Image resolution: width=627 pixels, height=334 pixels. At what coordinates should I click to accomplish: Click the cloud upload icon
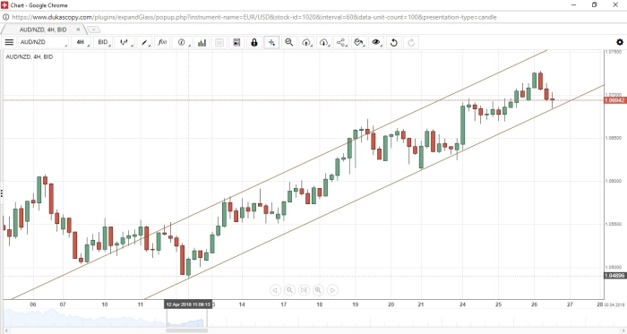coord(306,42)
